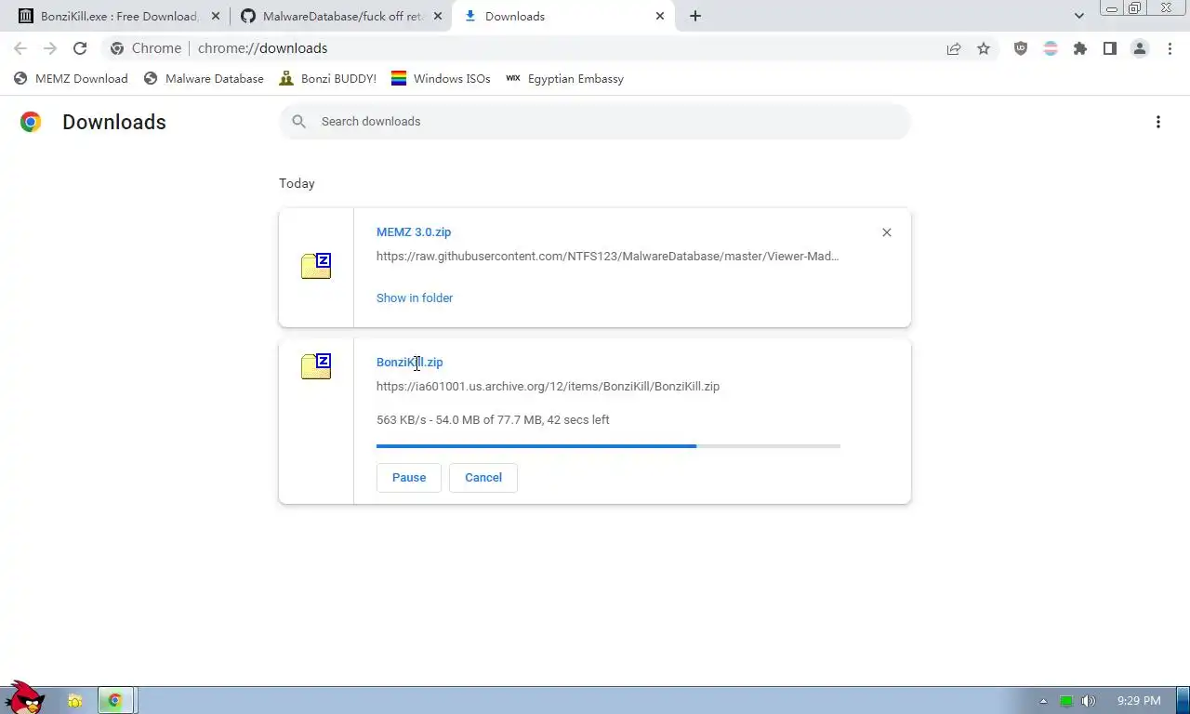Open the Malware Database bookmark
The image size is (1190, 714).
pos(204,79)
